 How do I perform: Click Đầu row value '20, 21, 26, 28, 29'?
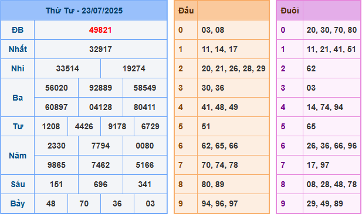point(234,68)
